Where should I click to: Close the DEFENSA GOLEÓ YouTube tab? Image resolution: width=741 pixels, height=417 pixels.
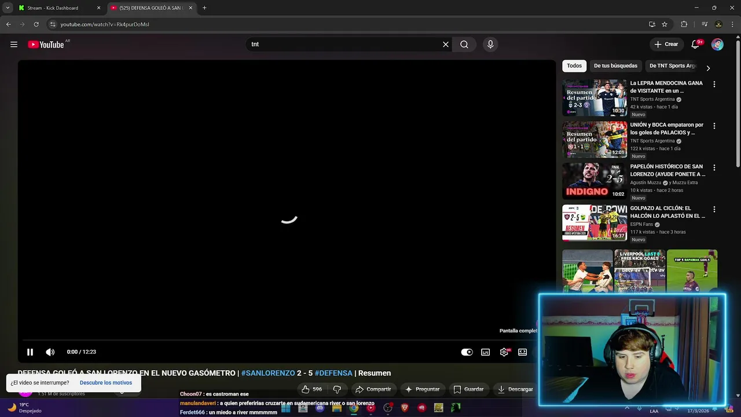point(190,8)
